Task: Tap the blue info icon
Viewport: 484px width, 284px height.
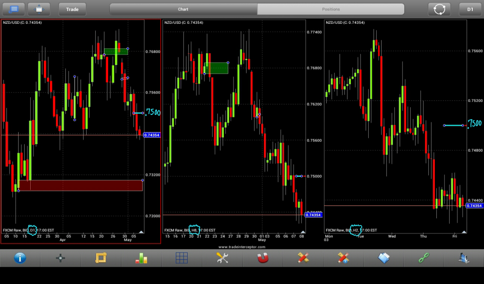Action: (20, 258)
